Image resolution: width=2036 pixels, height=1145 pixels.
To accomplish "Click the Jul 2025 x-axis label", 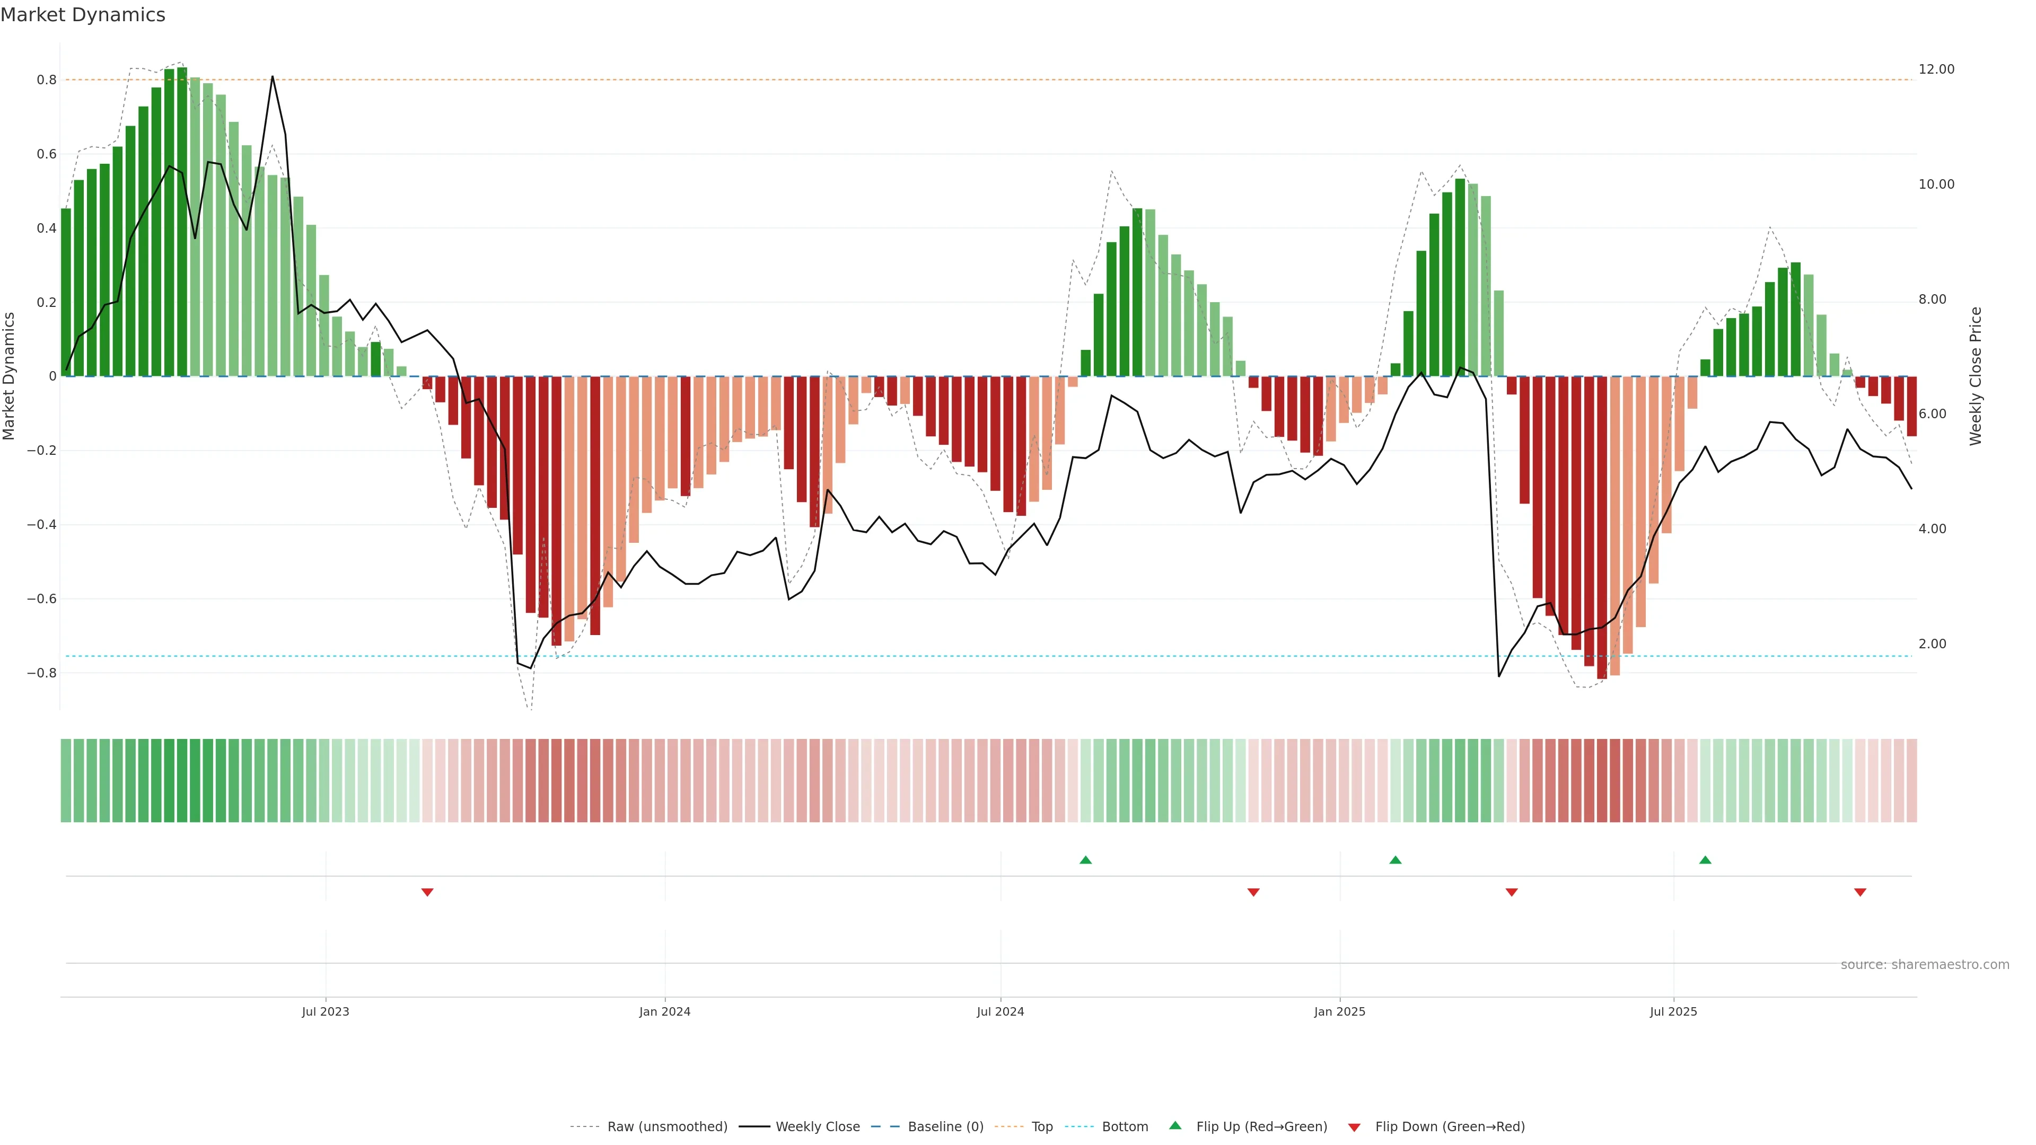I will 1673,1011.
